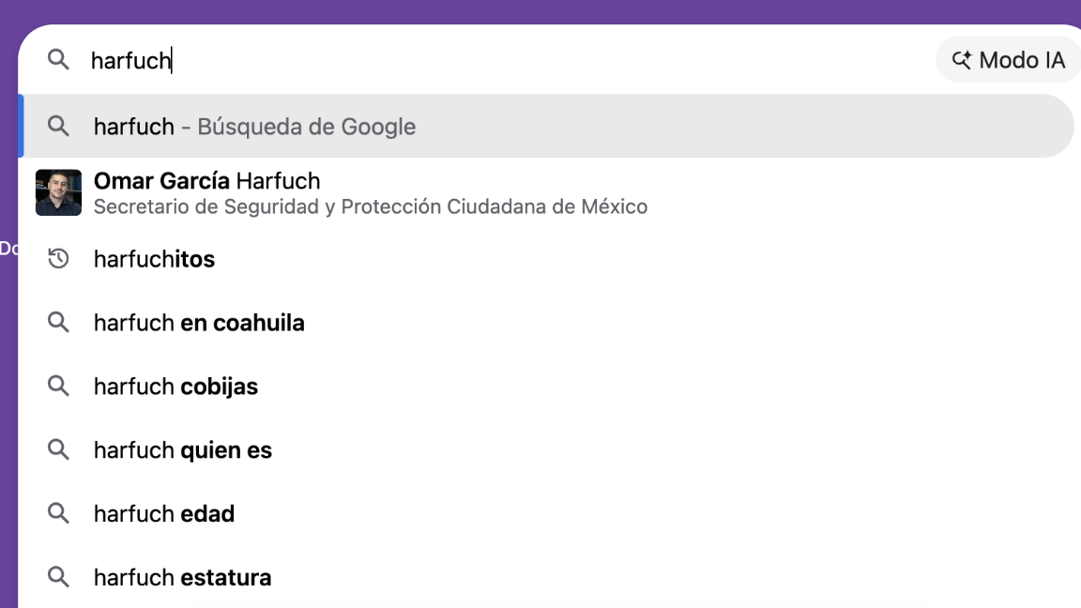Click Omar García Harfuch's profile photo
1081x608 pixels.
58,191
